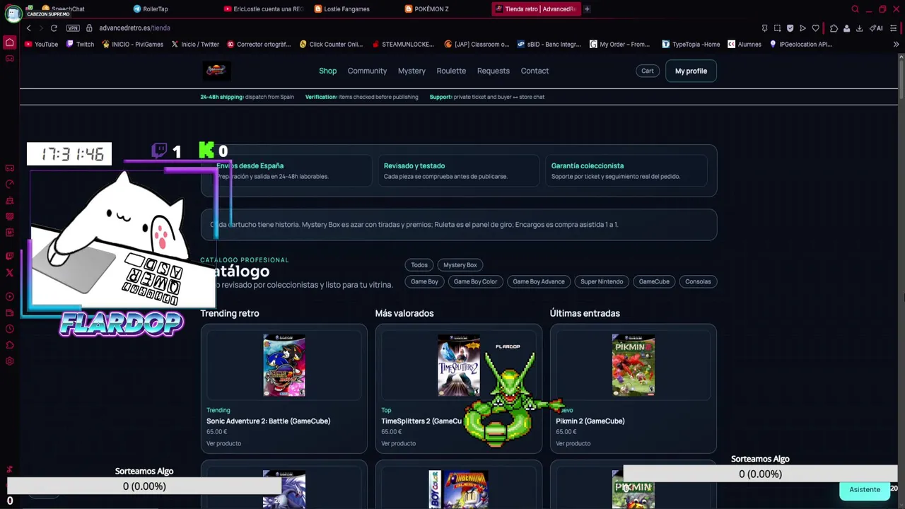Filter catalog by Game Boy Advance
Screen dimensions: 905x509
pyautogui.click(x=539, y=281)
